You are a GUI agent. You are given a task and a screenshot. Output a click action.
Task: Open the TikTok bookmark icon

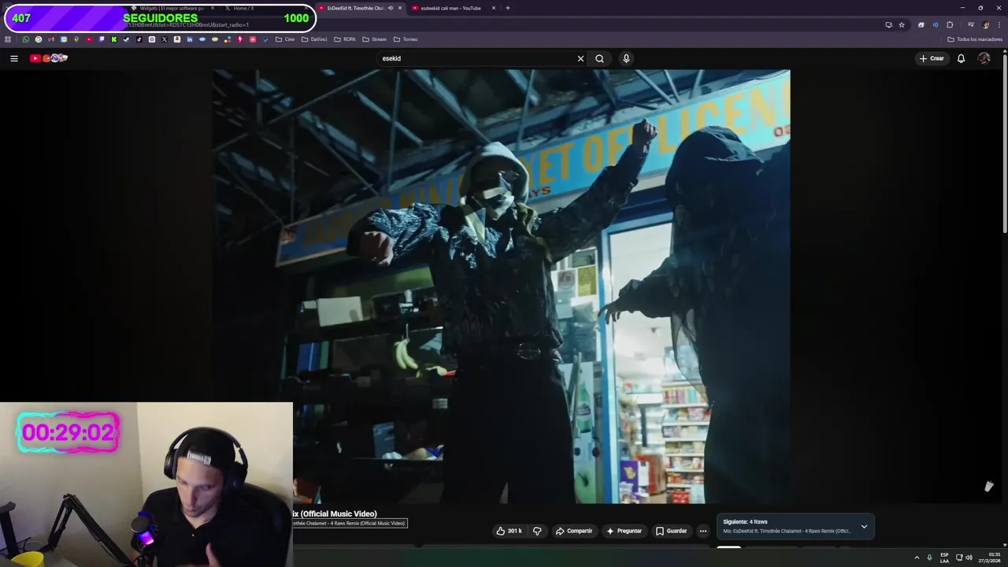(x=139, y=39)
